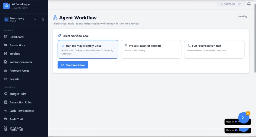Click the Process Batch receipt icon
The width and height of the screenshot is (256, 137).
pyautogui.click(x=126, y=45)
